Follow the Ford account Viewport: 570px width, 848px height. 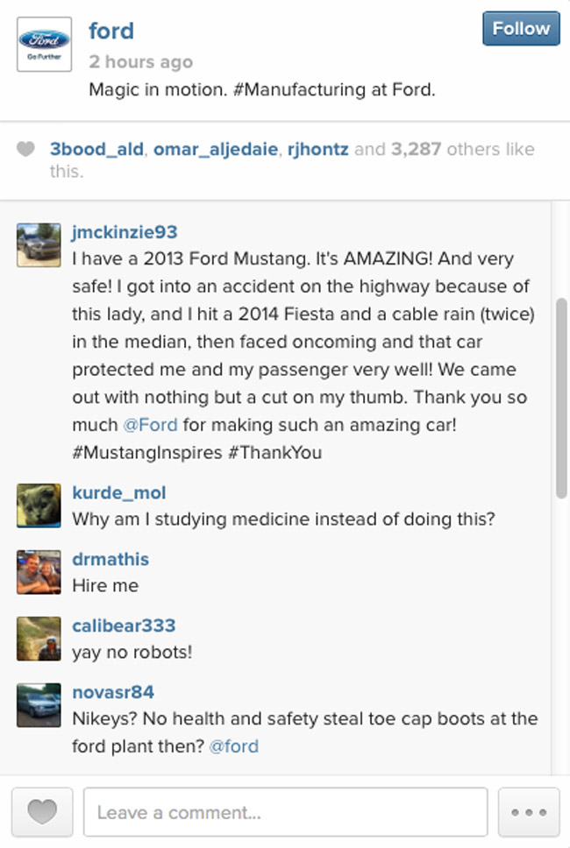coord(520,28)
